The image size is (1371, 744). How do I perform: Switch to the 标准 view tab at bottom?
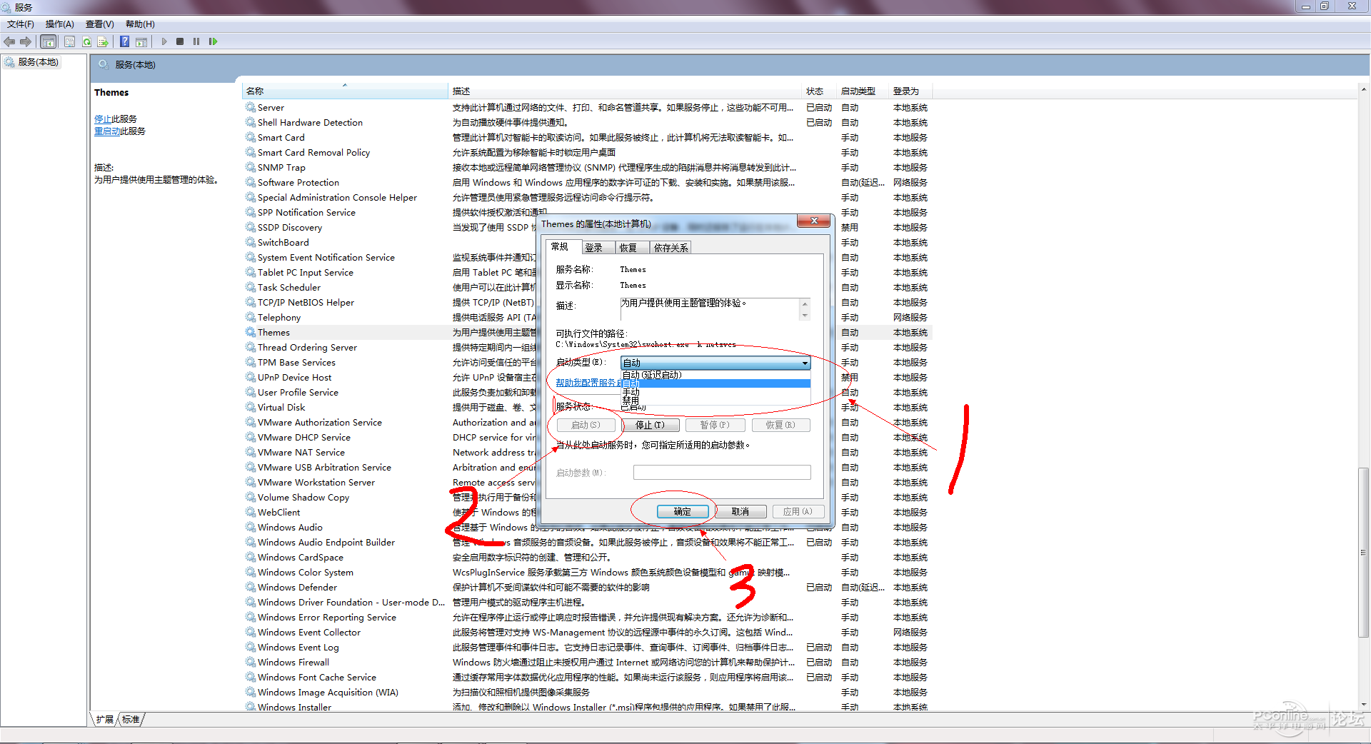[x=131, y=719]
